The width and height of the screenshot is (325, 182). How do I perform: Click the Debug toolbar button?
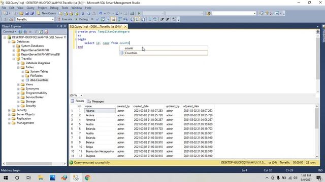click(x=81, y=19)
